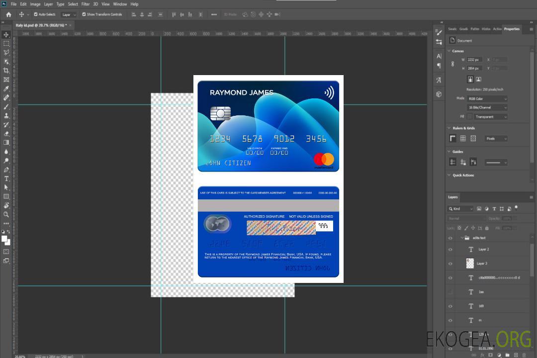Click foreground/background color swatches
Image resolution: width=537 pixels, height=358 pixels.
(x=6, y=240)
